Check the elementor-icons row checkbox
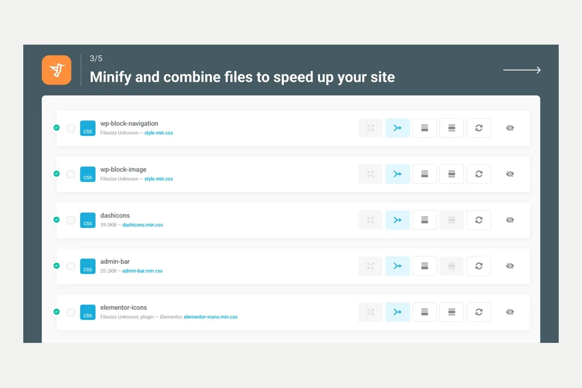 pyautogui.click(x=71, y=312)
